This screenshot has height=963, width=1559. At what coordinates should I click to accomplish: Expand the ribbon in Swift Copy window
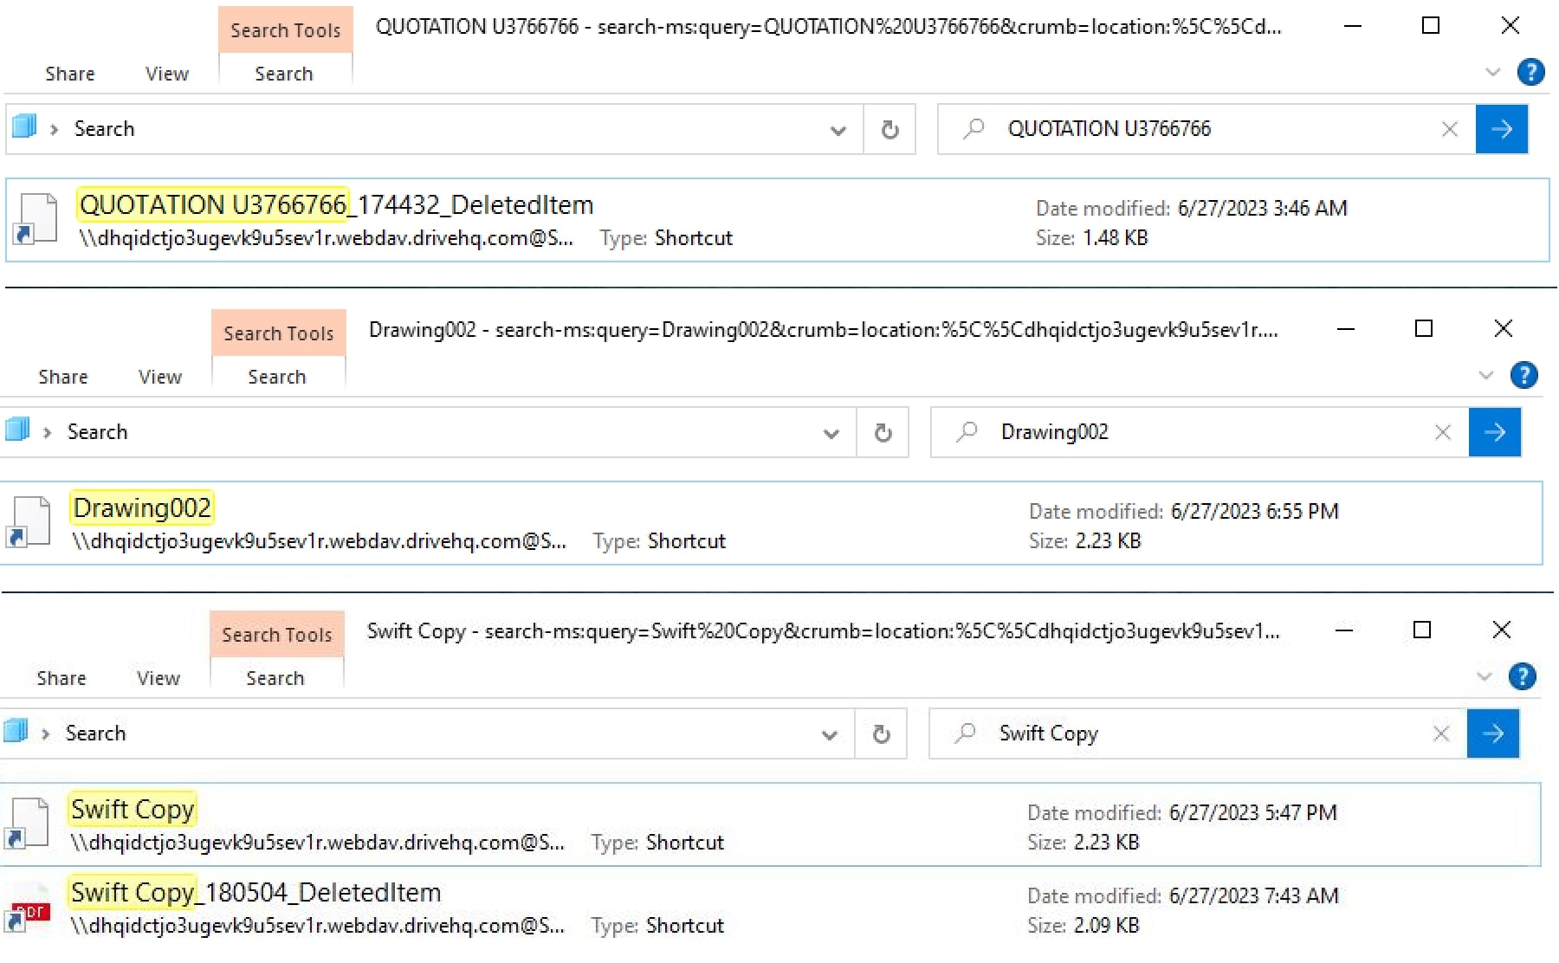(x=1484, y=676)
